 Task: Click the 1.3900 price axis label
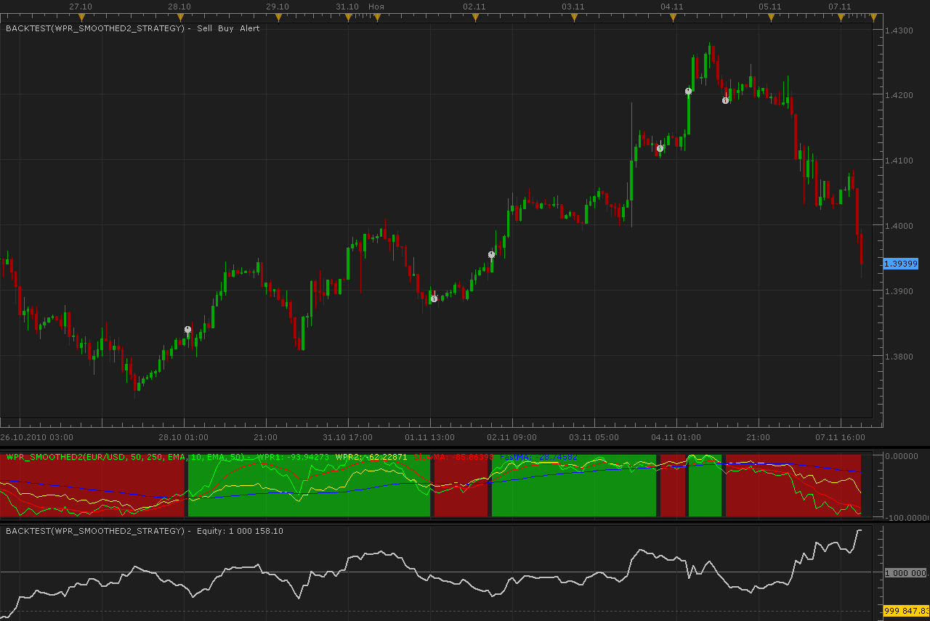pyautogui.click(x=899, y=291)
